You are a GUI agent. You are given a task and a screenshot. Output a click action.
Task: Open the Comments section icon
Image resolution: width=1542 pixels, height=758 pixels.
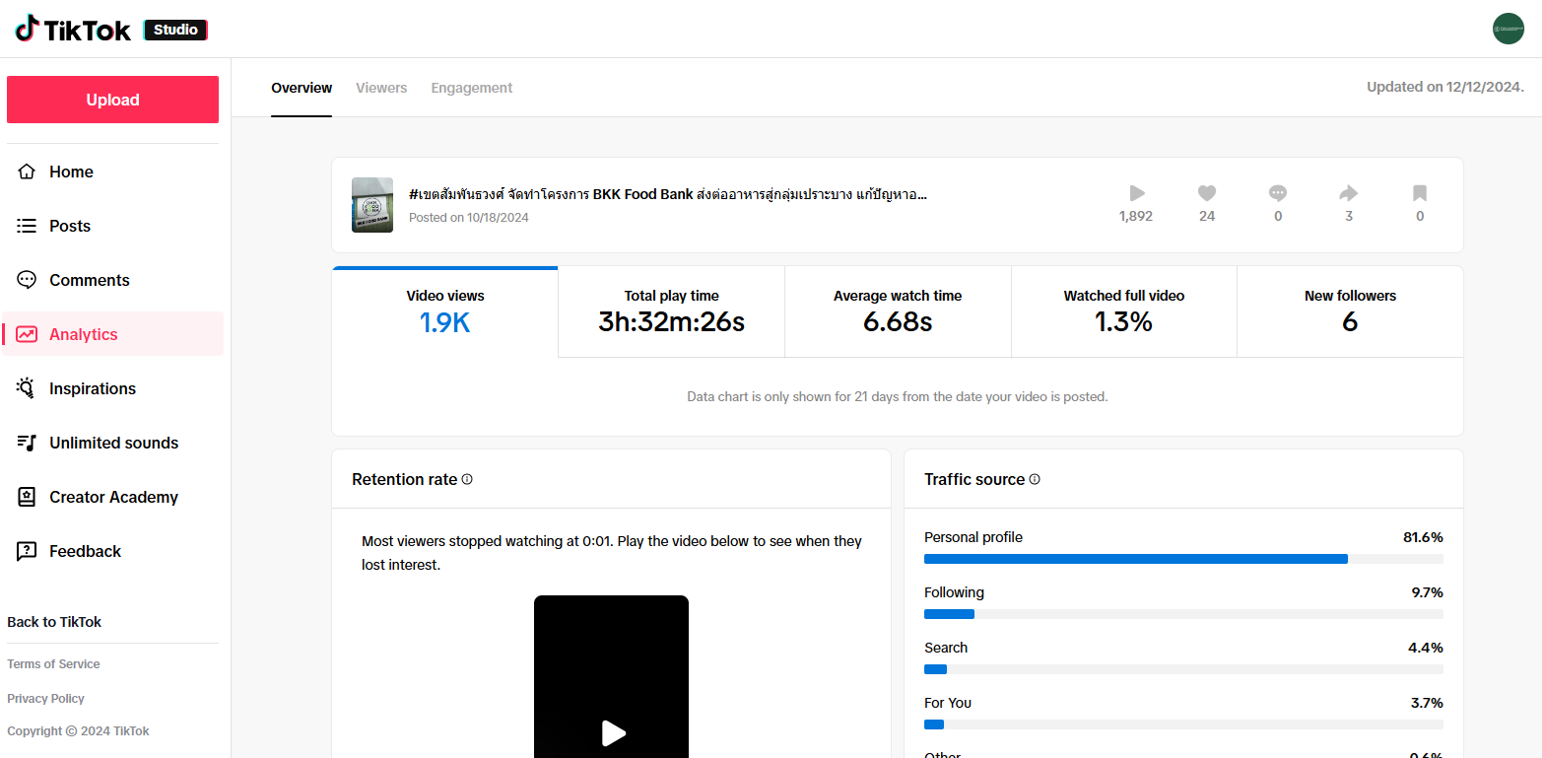point(27,280)
